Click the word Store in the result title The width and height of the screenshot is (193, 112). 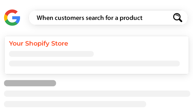point(60,44)
